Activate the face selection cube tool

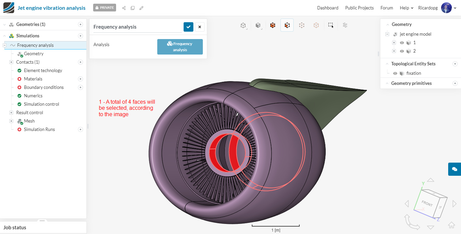click(287, 25)
